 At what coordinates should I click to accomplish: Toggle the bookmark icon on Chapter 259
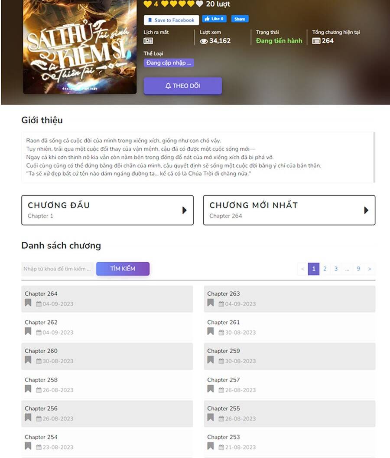(211, 360)
